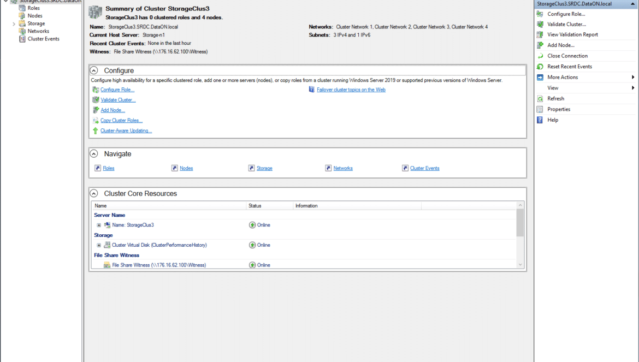This screenshot has width=639, height=362.
Task: Collapse the StorageClus3.SRDC.DataON.local actions header
Action: click(633, 4)
